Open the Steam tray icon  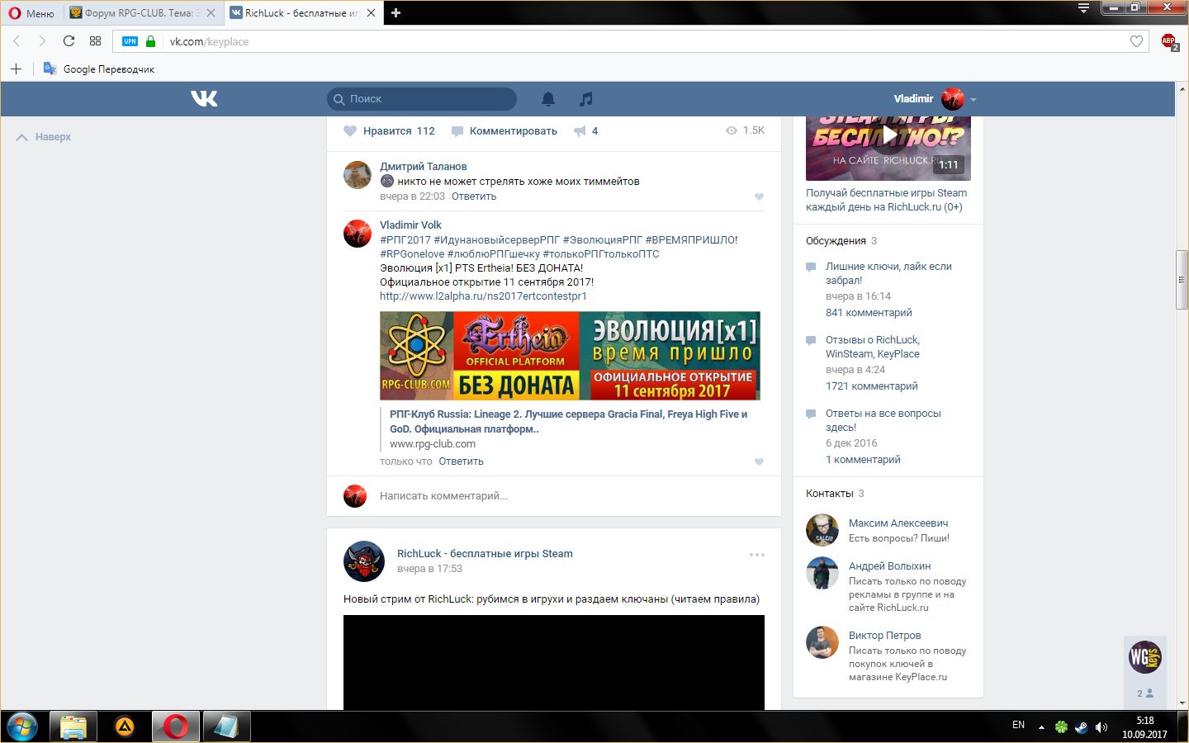pyautogui.click(x=1081, y=727)
